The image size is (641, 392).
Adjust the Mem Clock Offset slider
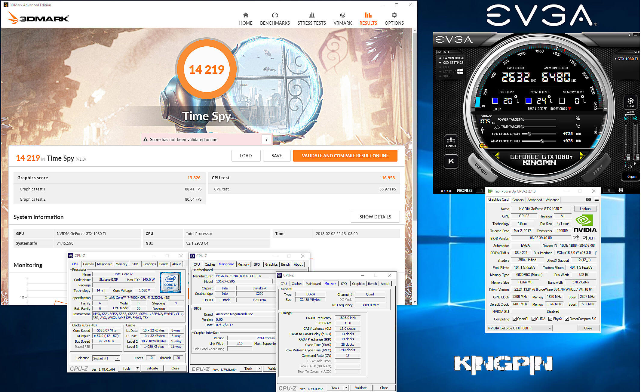point(542,141)
